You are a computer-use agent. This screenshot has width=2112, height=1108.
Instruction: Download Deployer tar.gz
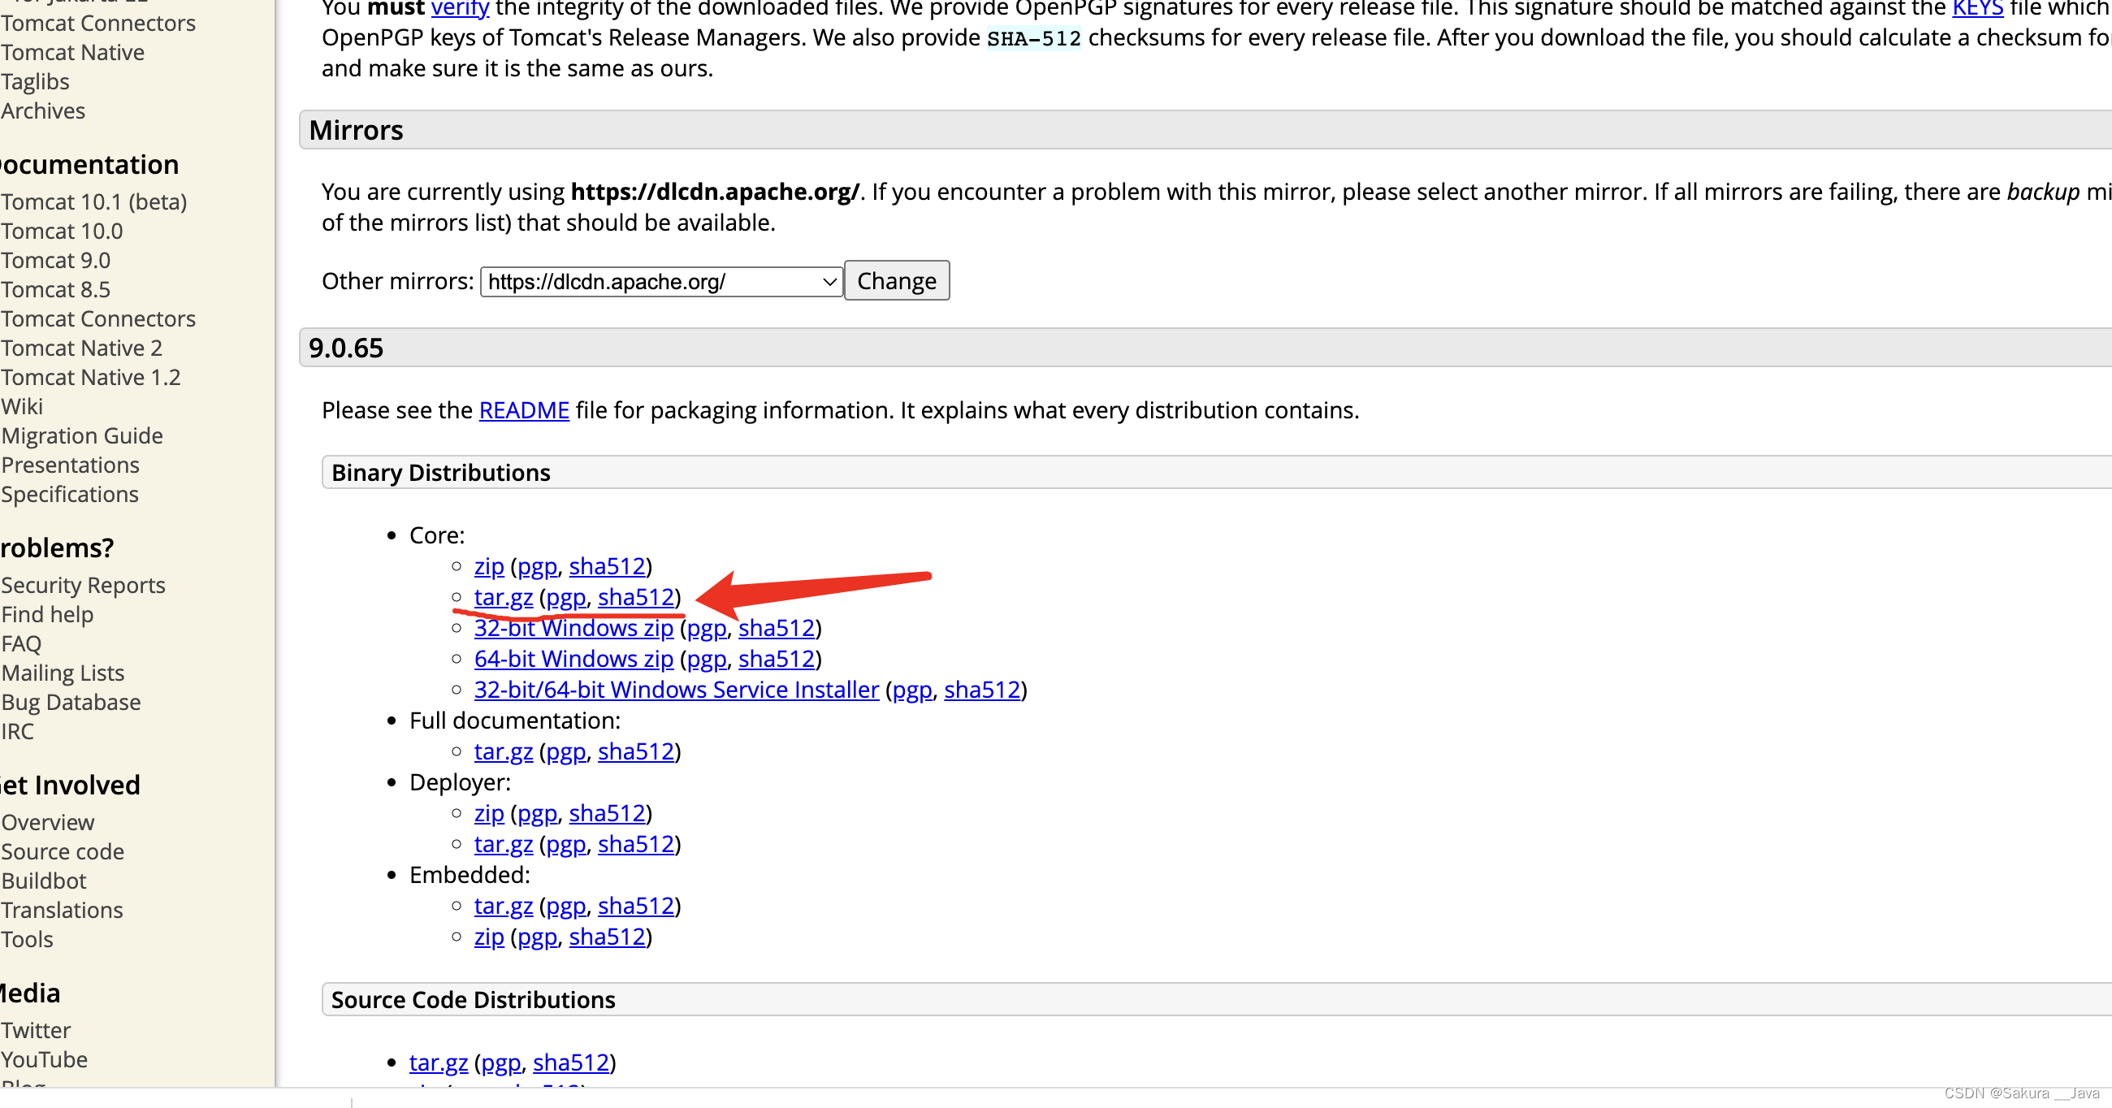click(504, 845)
